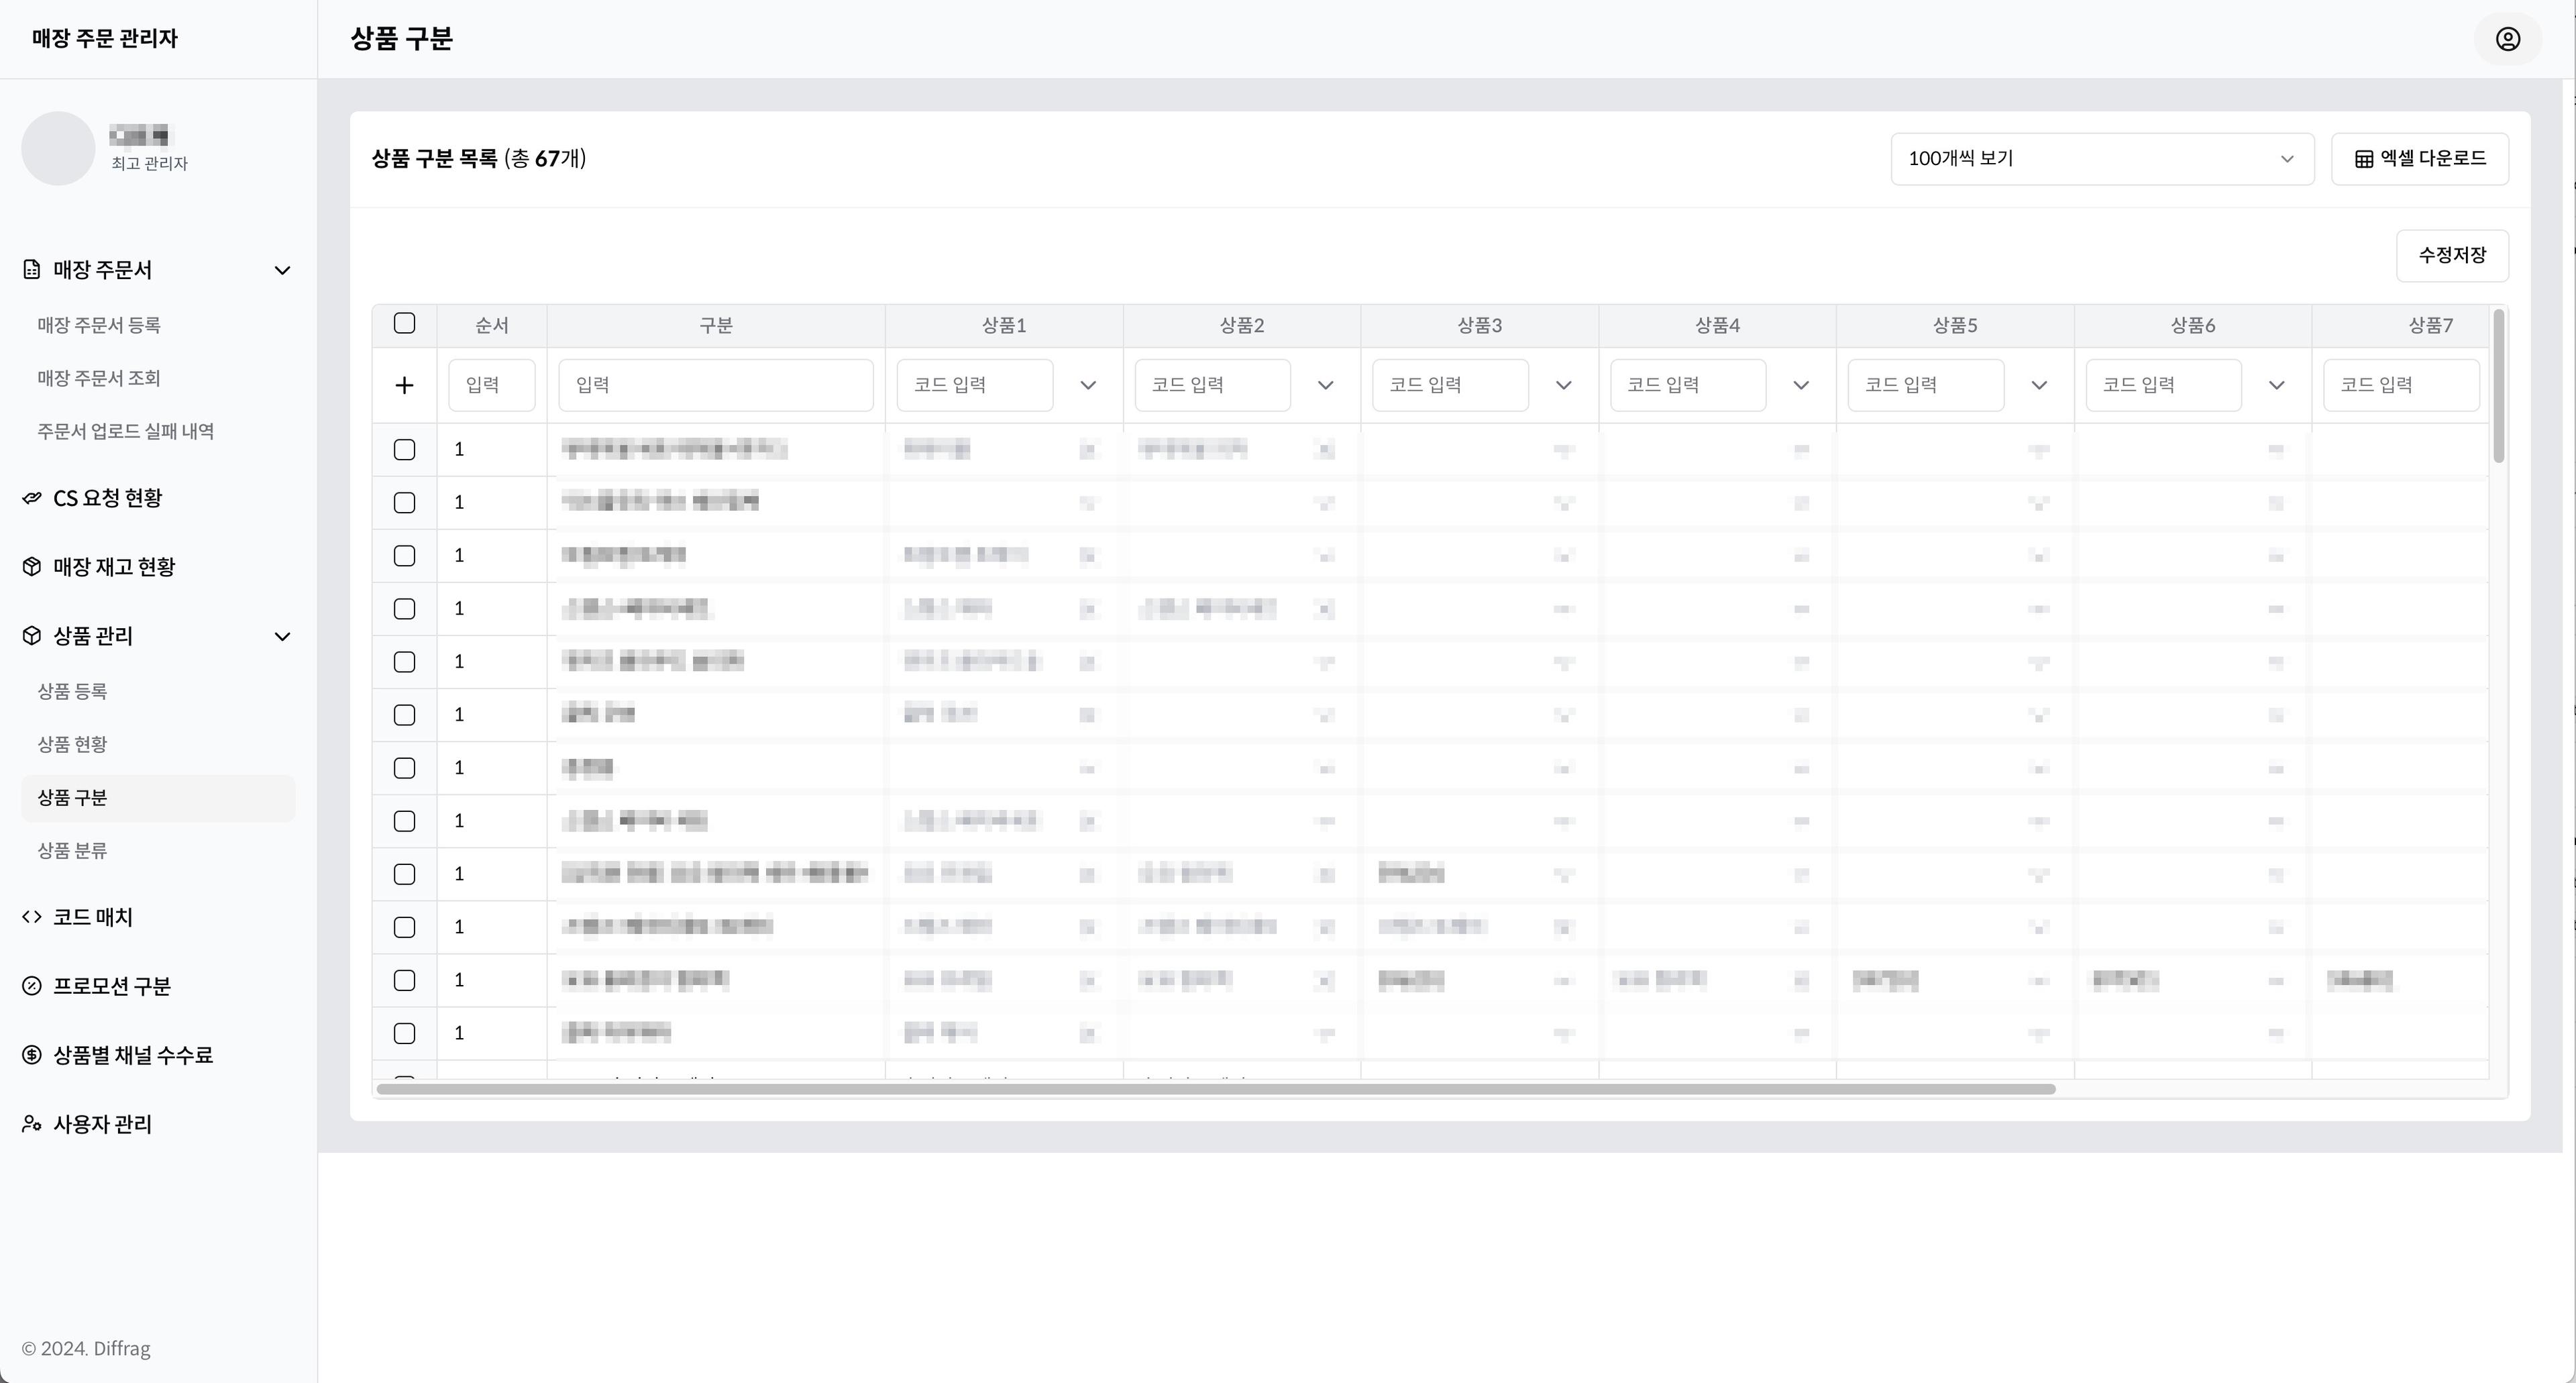Click the CS 요청 현황 handshake icon
The width and height of the screenshot is (2576, 1383).
pos(32,498)
